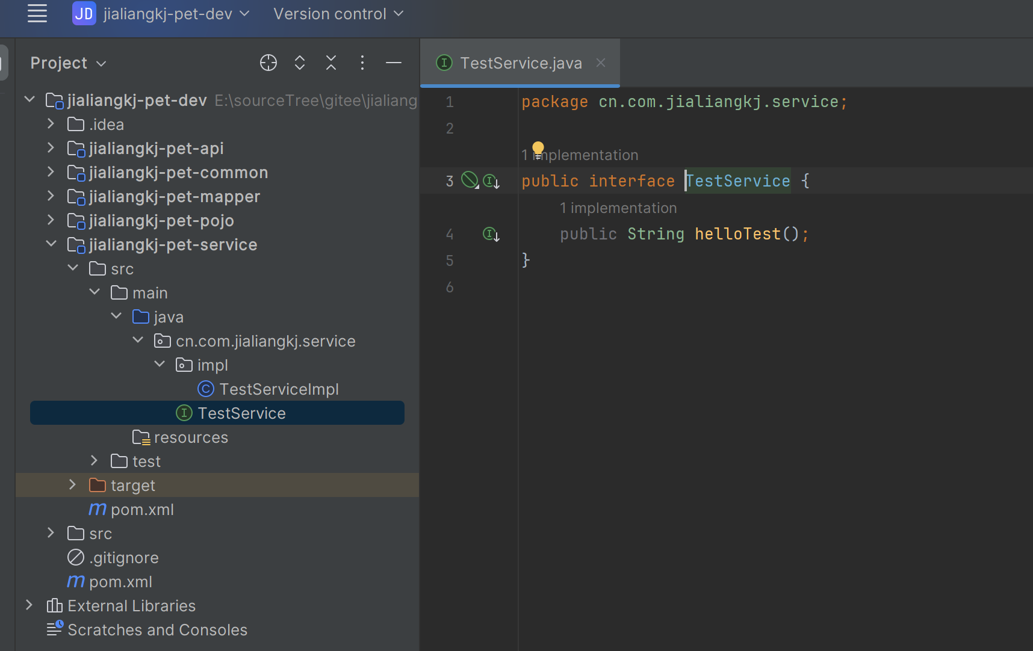Click Collapse All icon in Project panel
This screenshot has width=1033, height=651.
(x=331, y=63)
